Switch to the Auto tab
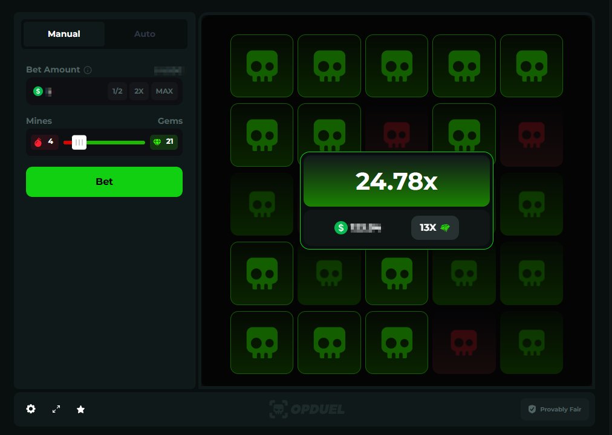Screen dimensions: 612x435 145,34
